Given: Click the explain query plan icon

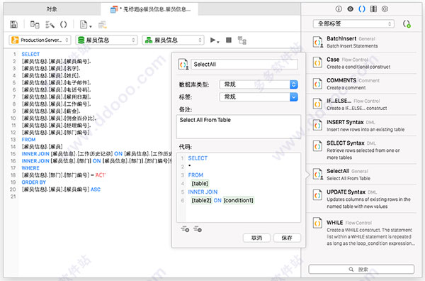Looking at the screenshot, I should coord(242,40).
